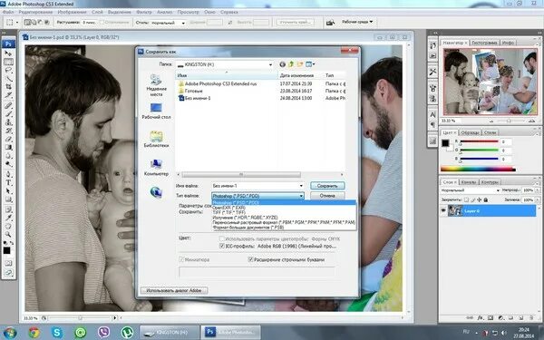Choose Формат больших документов (*.PSB)
Viewport: 544px width, 340px height.
[248, 228]
